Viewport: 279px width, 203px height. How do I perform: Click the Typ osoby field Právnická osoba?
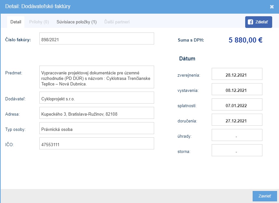point(97,128)
